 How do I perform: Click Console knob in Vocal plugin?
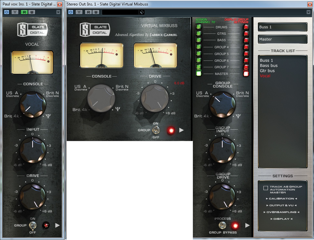coord(33,105)
